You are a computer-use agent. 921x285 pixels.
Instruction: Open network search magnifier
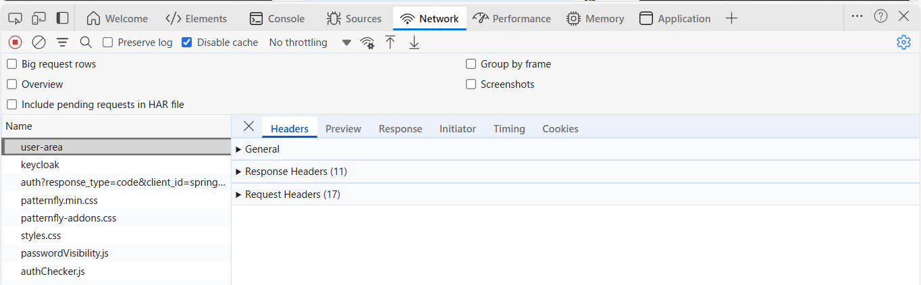pyautogui.click(x=86, y=43)
